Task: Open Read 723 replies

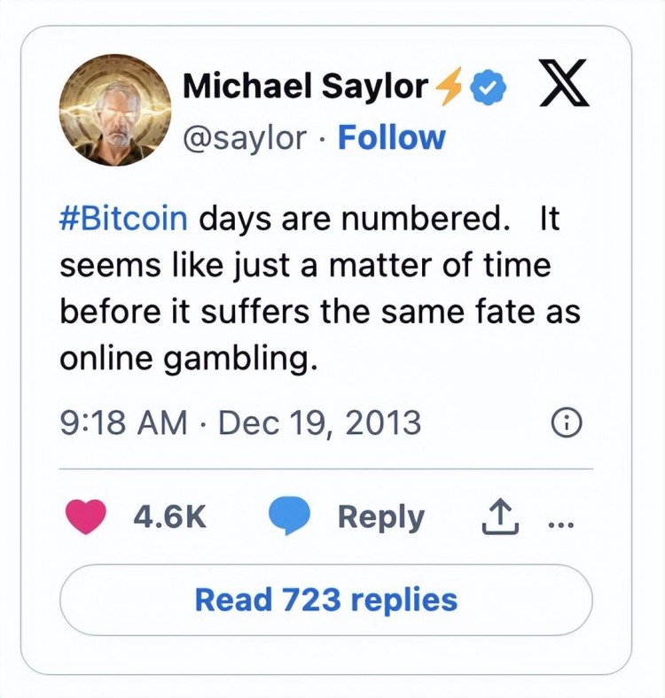Action: [x=326, y=600]
